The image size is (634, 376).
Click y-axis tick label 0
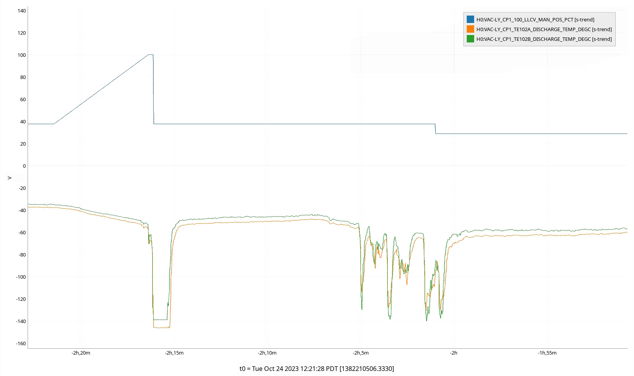coord(24,166)
